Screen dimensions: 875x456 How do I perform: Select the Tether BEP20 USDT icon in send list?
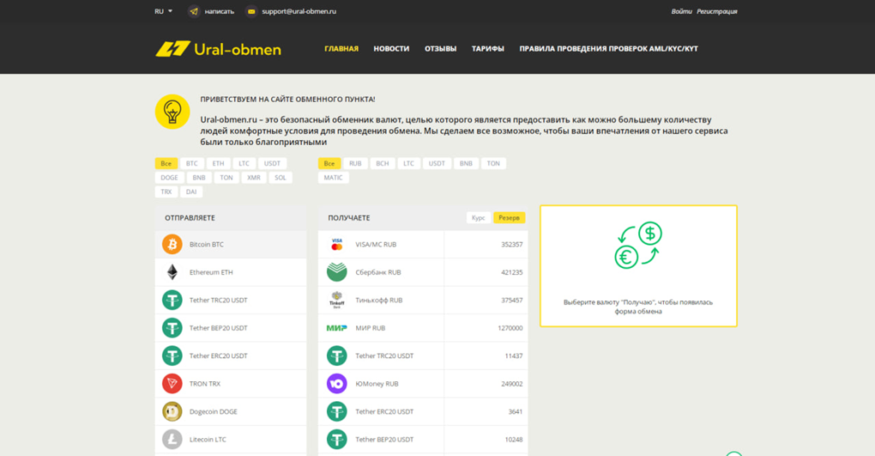172,328
